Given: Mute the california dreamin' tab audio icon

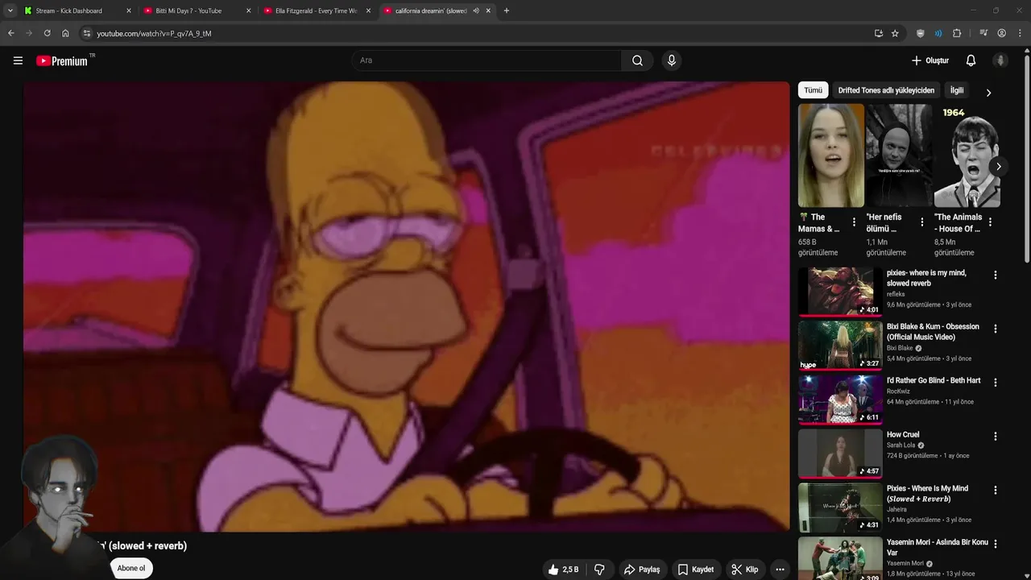Looking at the screenshot, I should click(476, 10).
